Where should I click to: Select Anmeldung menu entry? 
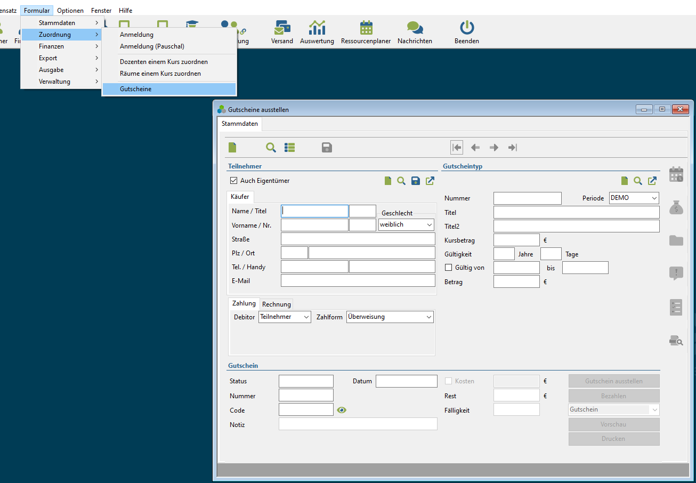click(169, 35)
